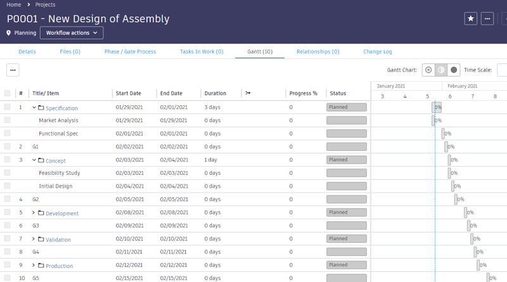This screenshot has height=282, width=507.
Task: Click the Specification folder icon
Action: point(41,108)
